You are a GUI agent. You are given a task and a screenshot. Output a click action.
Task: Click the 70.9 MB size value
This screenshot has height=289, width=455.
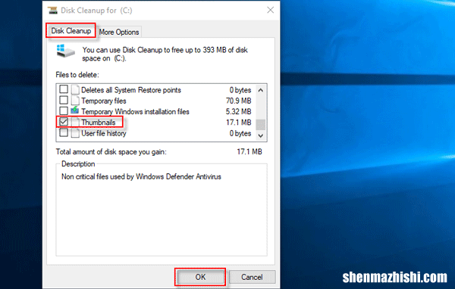tap(239, 101)
